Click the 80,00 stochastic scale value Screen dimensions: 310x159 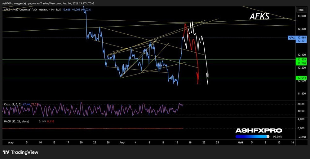[300, 104]
